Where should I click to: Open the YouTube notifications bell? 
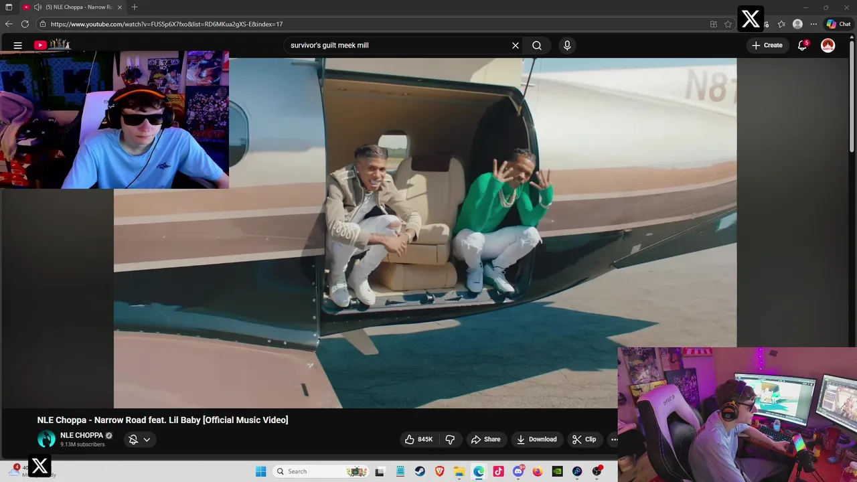802,46
